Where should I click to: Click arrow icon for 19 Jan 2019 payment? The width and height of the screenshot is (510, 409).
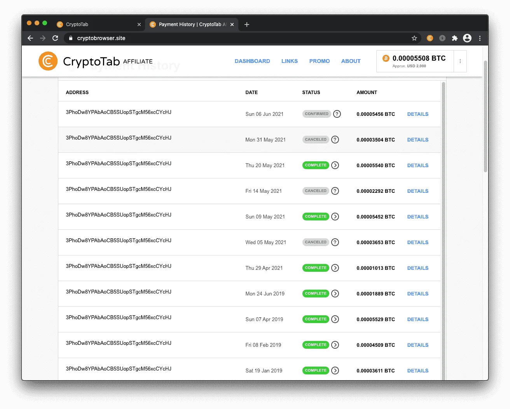[335, 371]
